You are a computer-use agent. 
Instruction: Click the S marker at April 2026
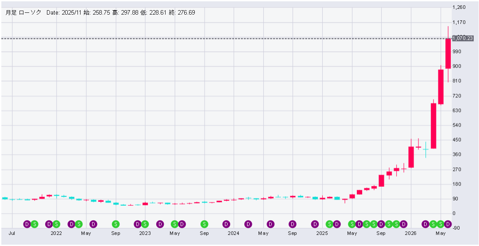[433, 224]
